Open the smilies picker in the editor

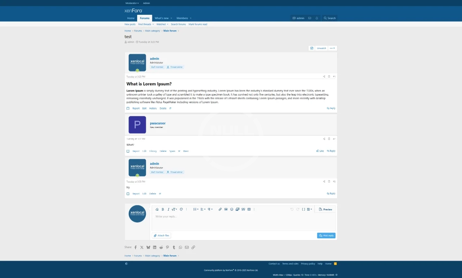click(232, 209)
